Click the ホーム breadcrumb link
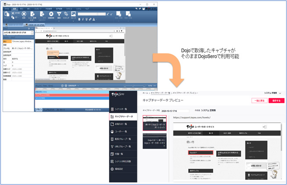This screenshot has height=185, width=287. click(145, 93)
